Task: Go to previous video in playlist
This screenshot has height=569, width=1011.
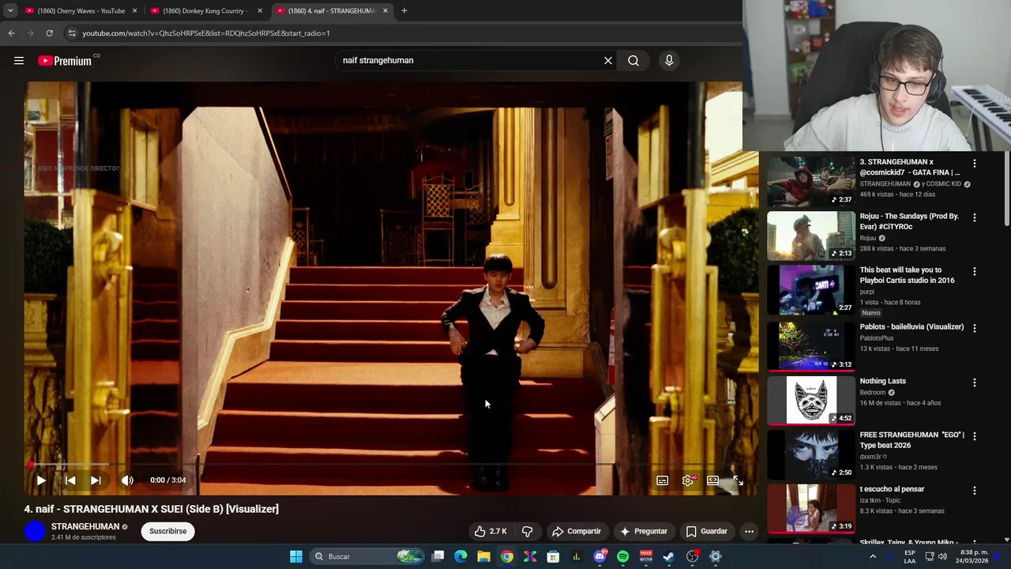Action: tap(70, 480)
